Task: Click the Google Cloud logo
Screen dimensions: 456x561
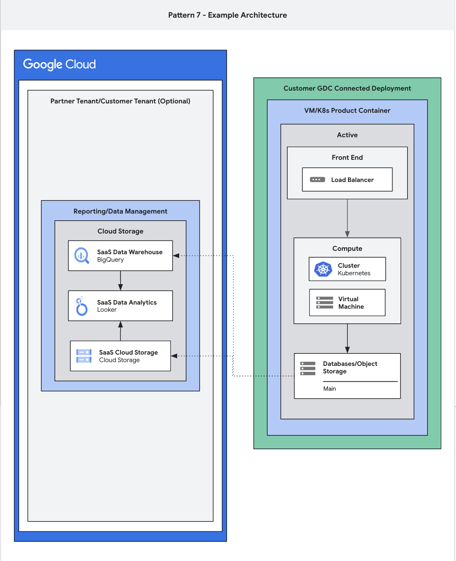Action: 59,64
